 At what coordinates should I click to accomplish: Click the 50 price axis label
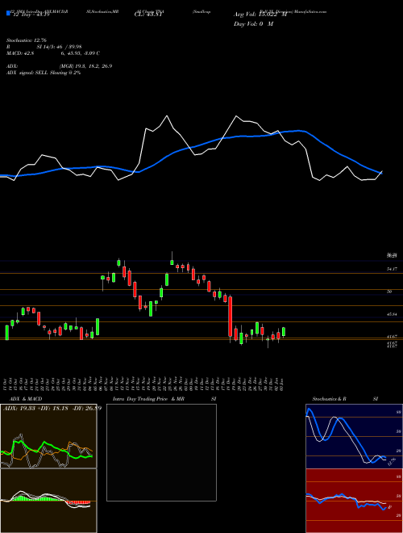click(389, 292)
